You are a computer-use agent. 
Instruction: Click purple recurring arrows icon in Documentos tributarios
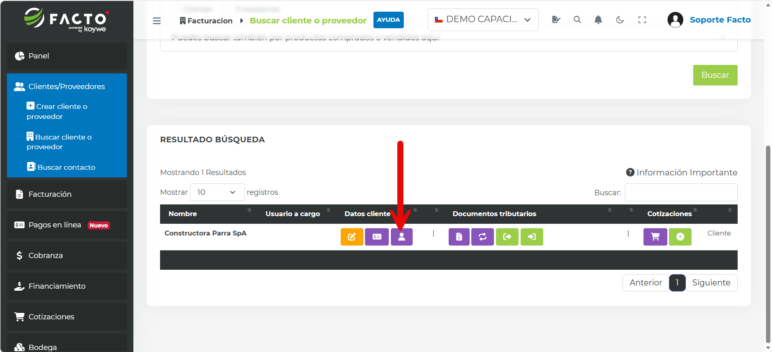[483, 237]
